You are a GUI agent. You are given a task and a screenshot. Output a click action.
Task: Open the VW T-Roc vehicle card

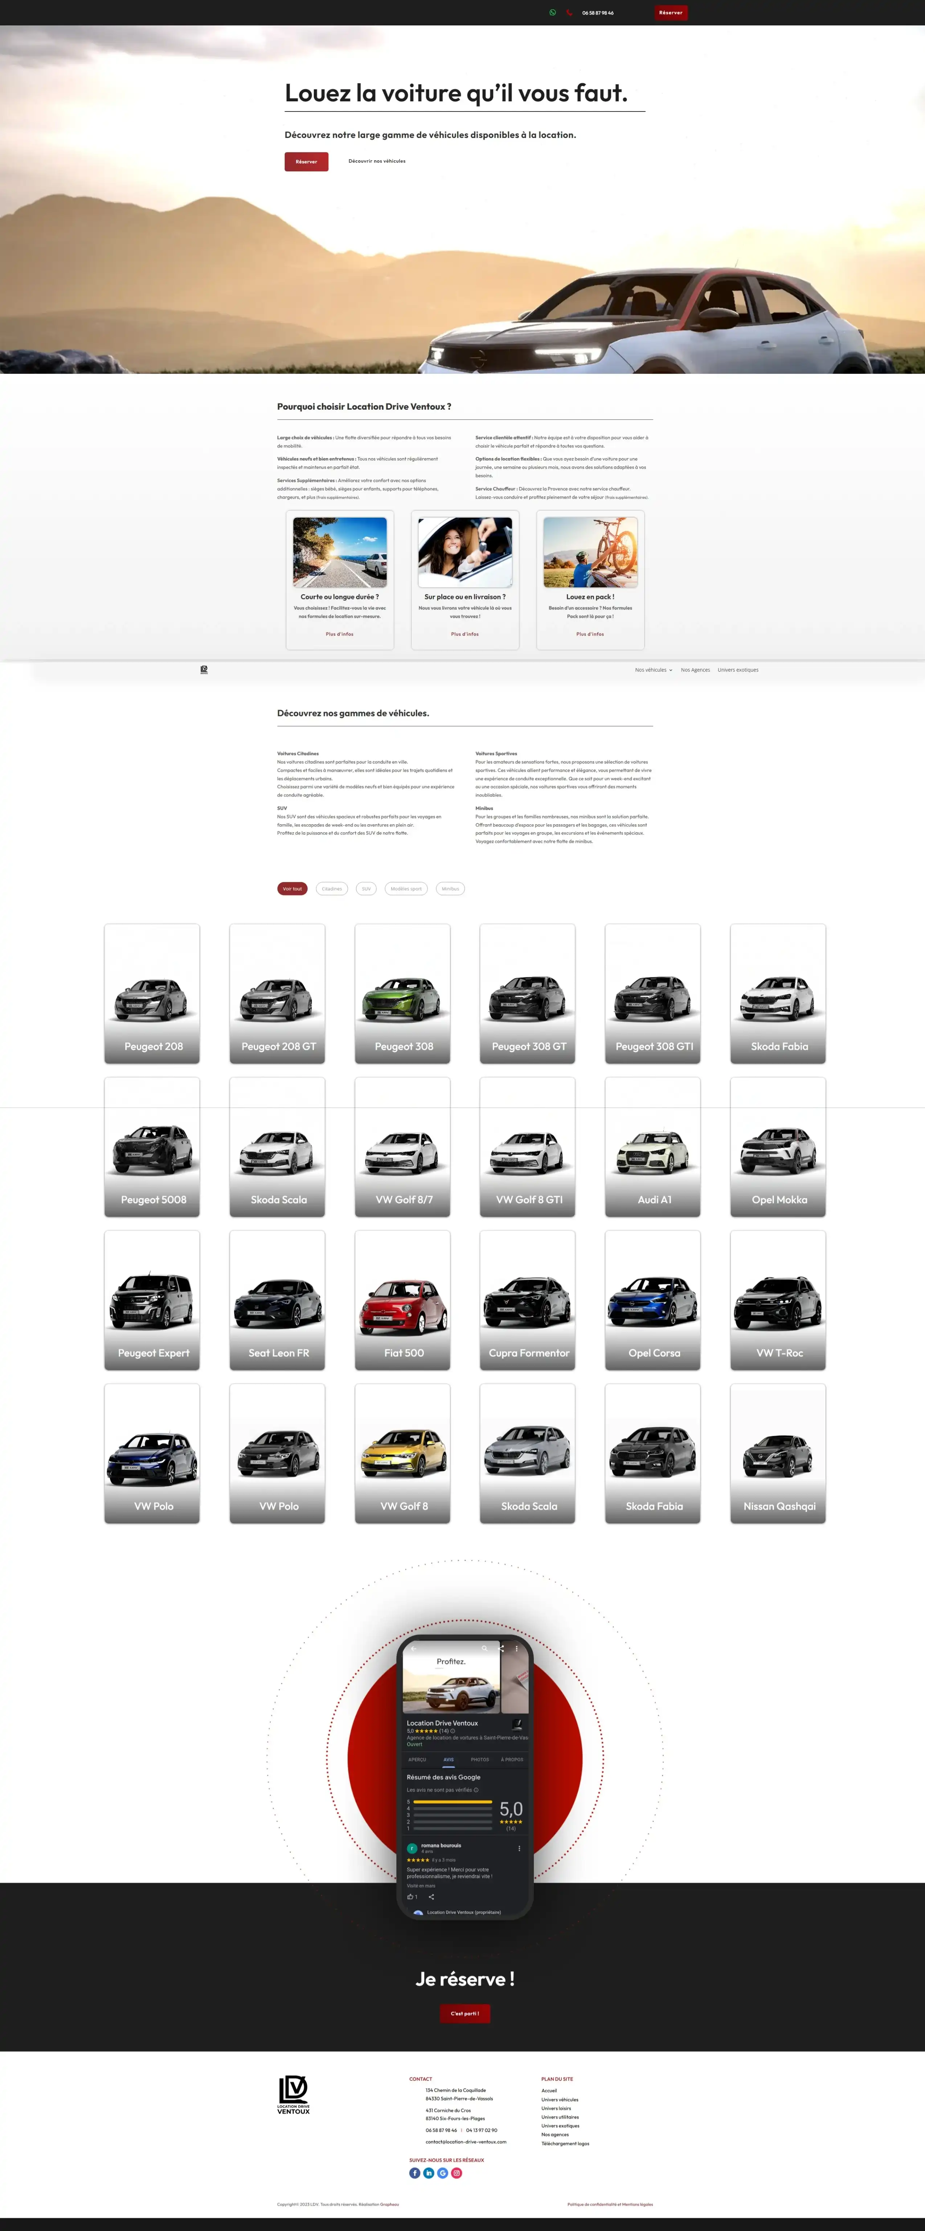coord(778,1300)
